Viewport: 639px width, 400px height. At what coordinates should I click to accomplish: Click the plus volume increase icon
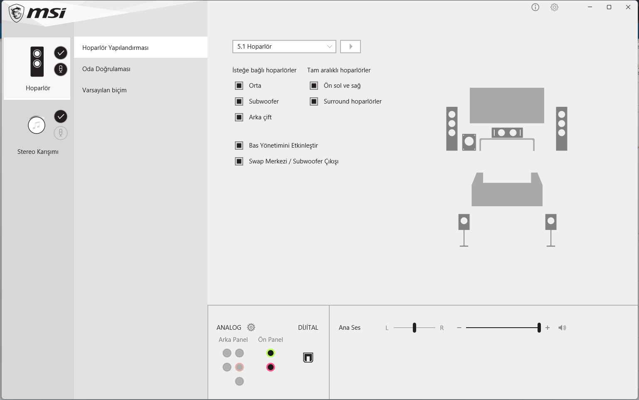point(548,328)
